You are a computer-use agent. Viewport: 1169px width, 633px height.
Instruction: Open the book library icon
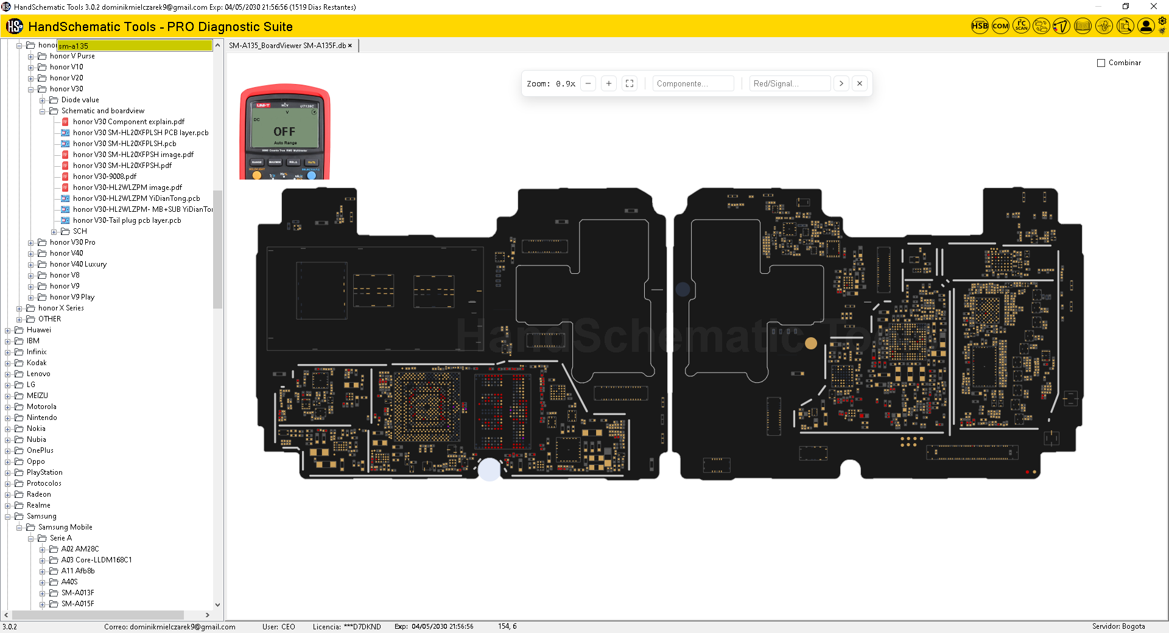pos(1083,26)
